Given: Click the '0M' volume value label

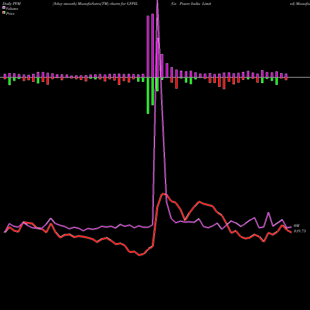Looking at the screenshot, I should (296, 226).
